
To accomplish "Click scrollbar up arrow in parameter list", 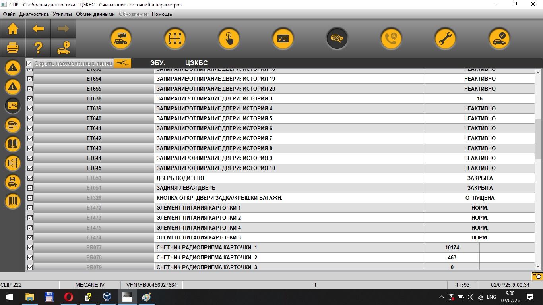I will [x=538, y=73].
